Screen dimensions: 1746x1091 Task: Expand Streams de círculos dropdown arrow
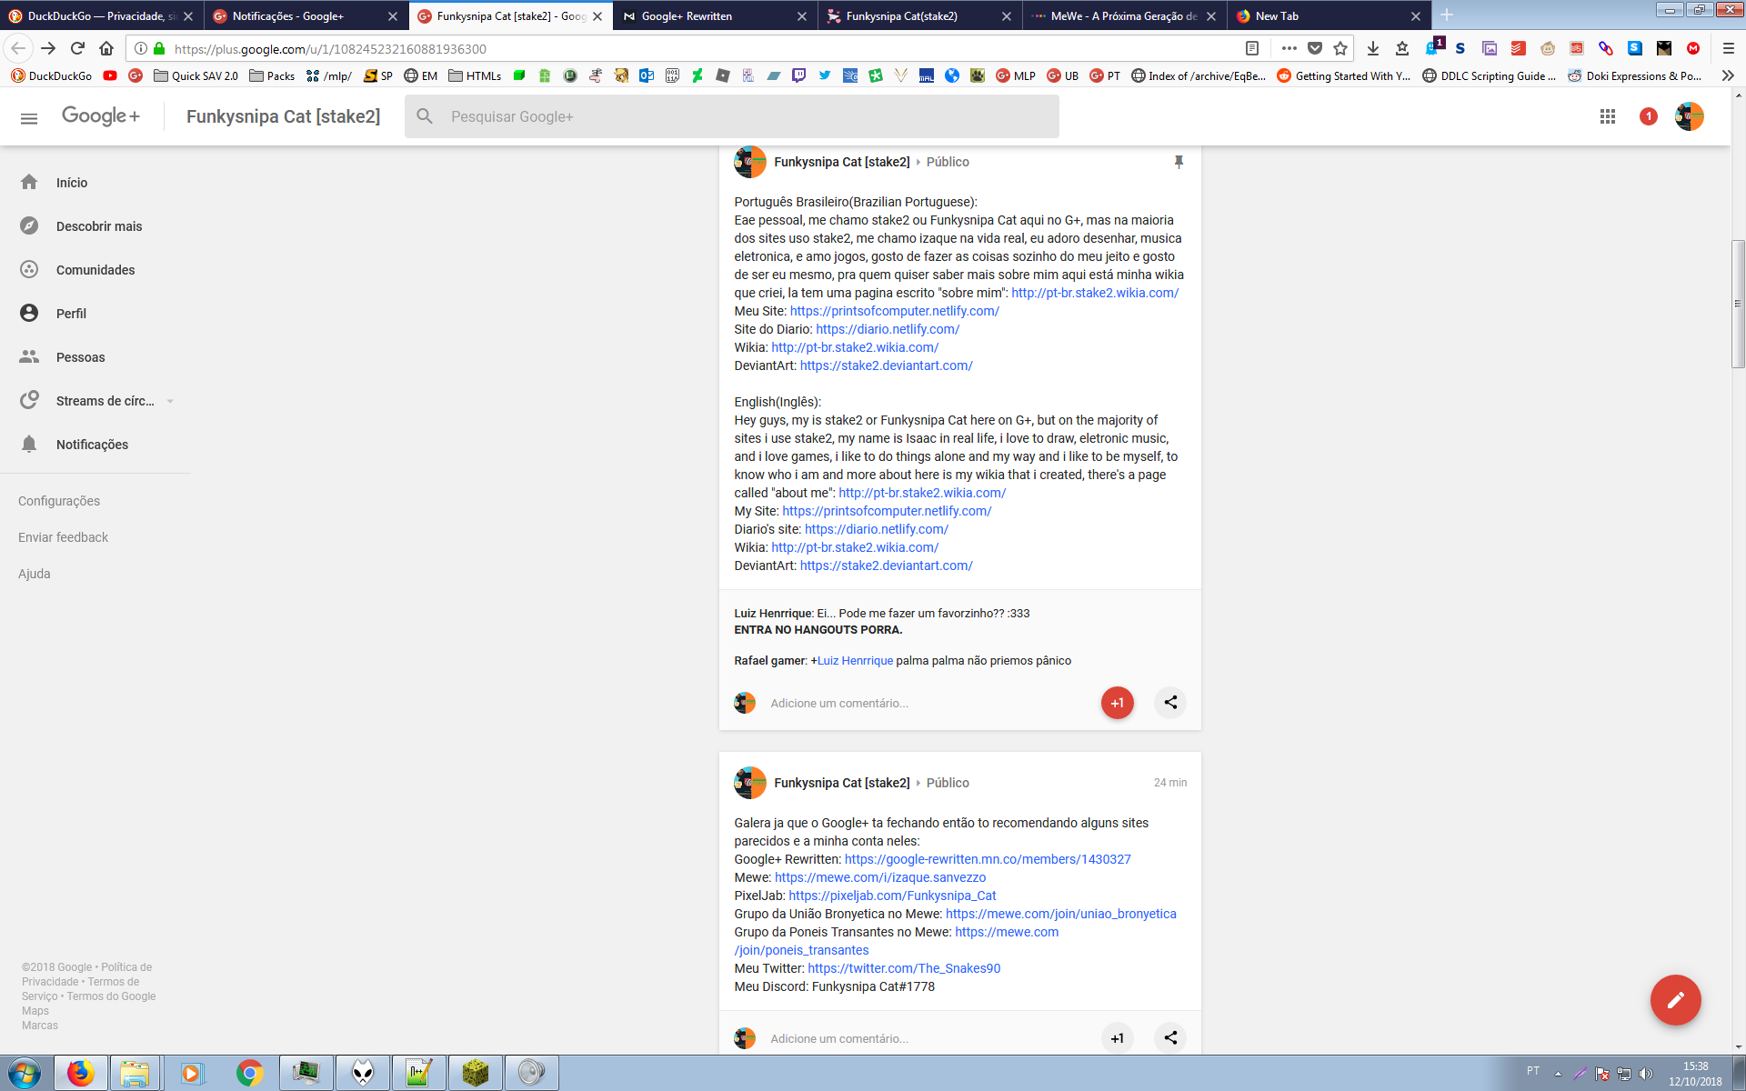(170, 401)
